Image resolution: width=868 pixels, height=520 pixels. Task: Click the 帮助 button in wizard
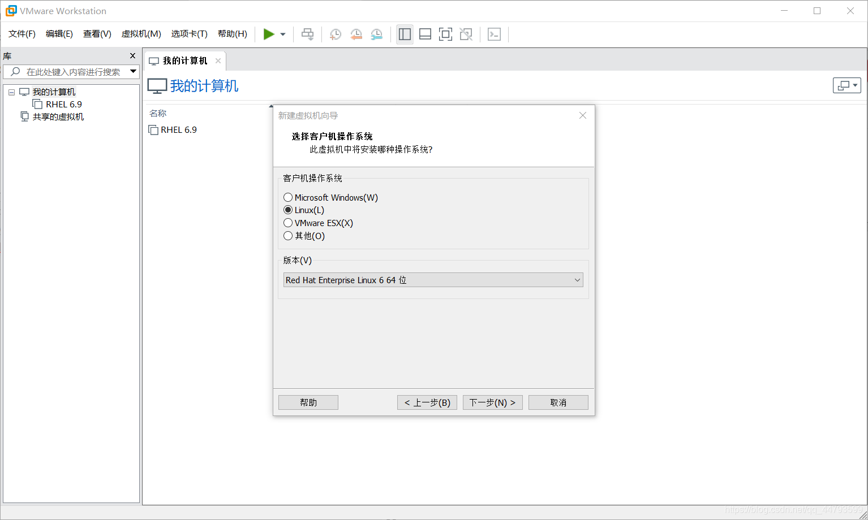(308, 402)
